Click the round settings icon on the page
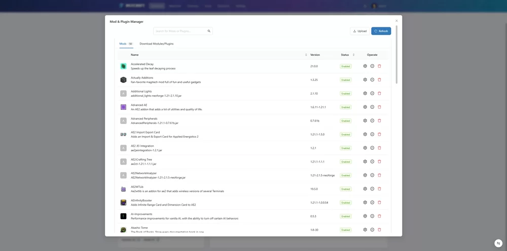This screenshot has height=251, width=507. coord(498,243)
